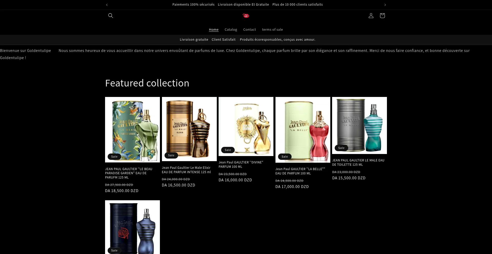Click the struck price DA 23,500.00 DZD
This screenshot has width=492, height=254.
[233, 174]
